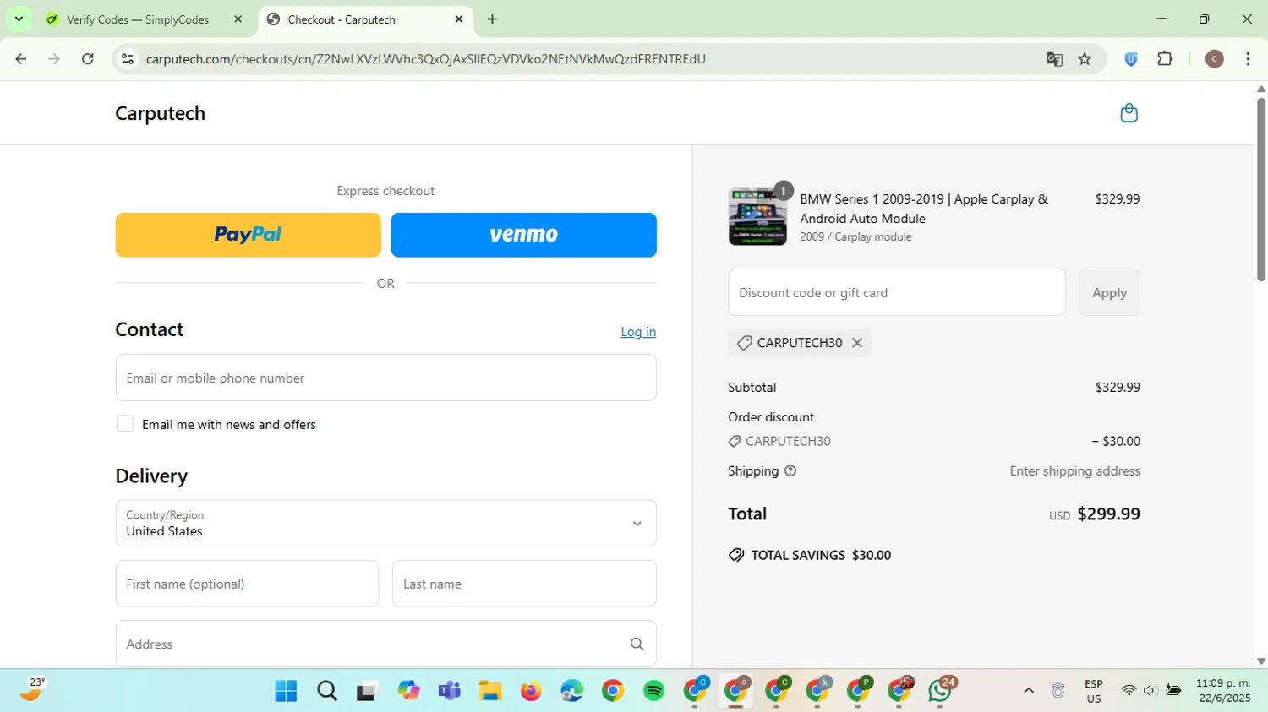Click the browser address bar URL

425,59
